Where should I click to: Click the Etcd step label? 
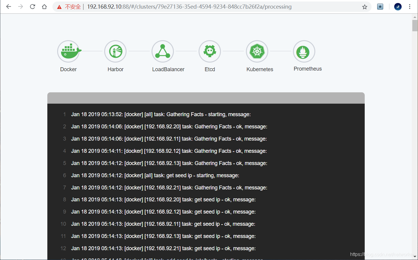210,69
